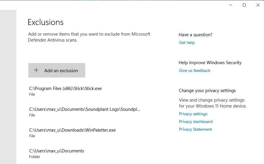
Task: Close the Windows Security window
Action: coord(258,5)
